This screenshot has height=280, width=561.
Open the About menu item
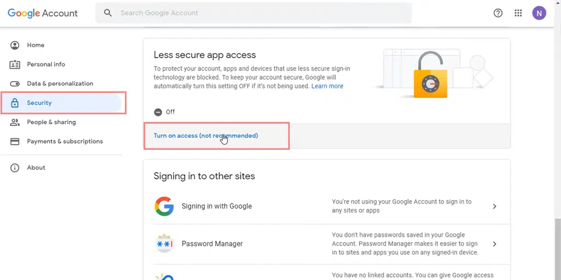(36, 167)
